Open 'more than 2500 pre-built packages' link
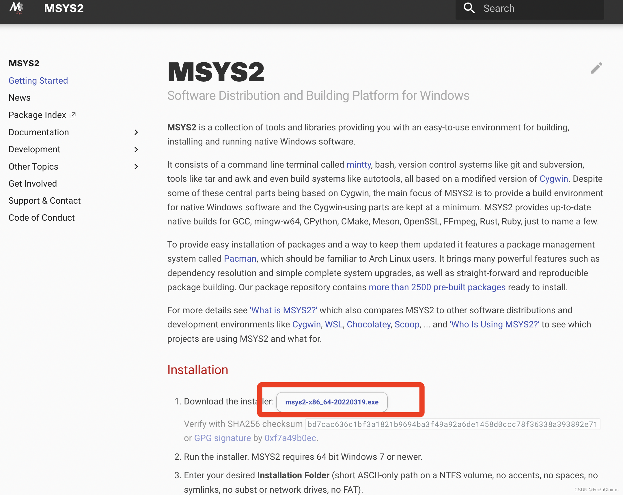Screen dimensions: 623x495 tap(437, 287)
